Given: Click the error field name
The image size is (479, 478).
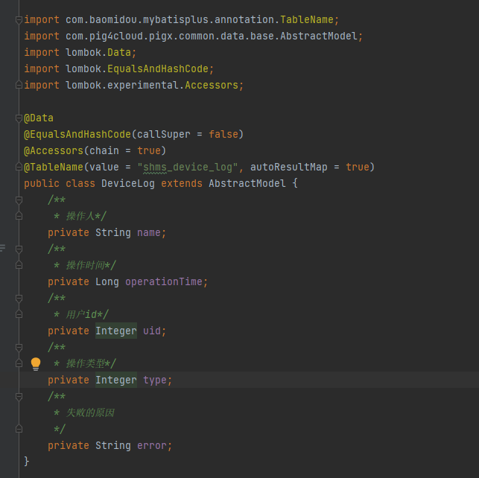Looking at the screenshot, I should pos(154,445).
